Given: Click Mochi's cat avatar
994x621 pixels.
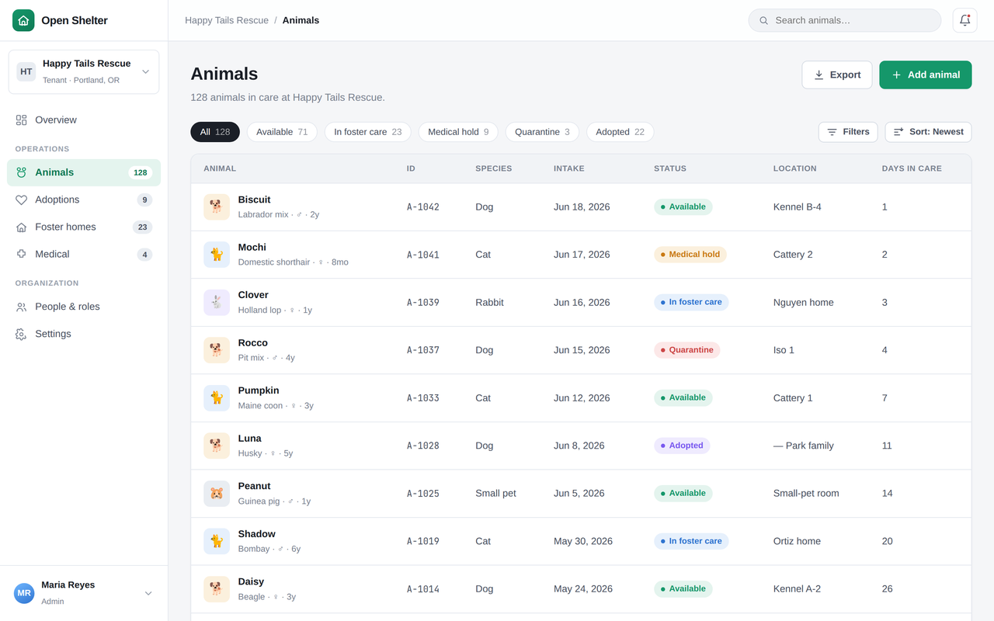Looking at the screenshot, I should [217, 255].
